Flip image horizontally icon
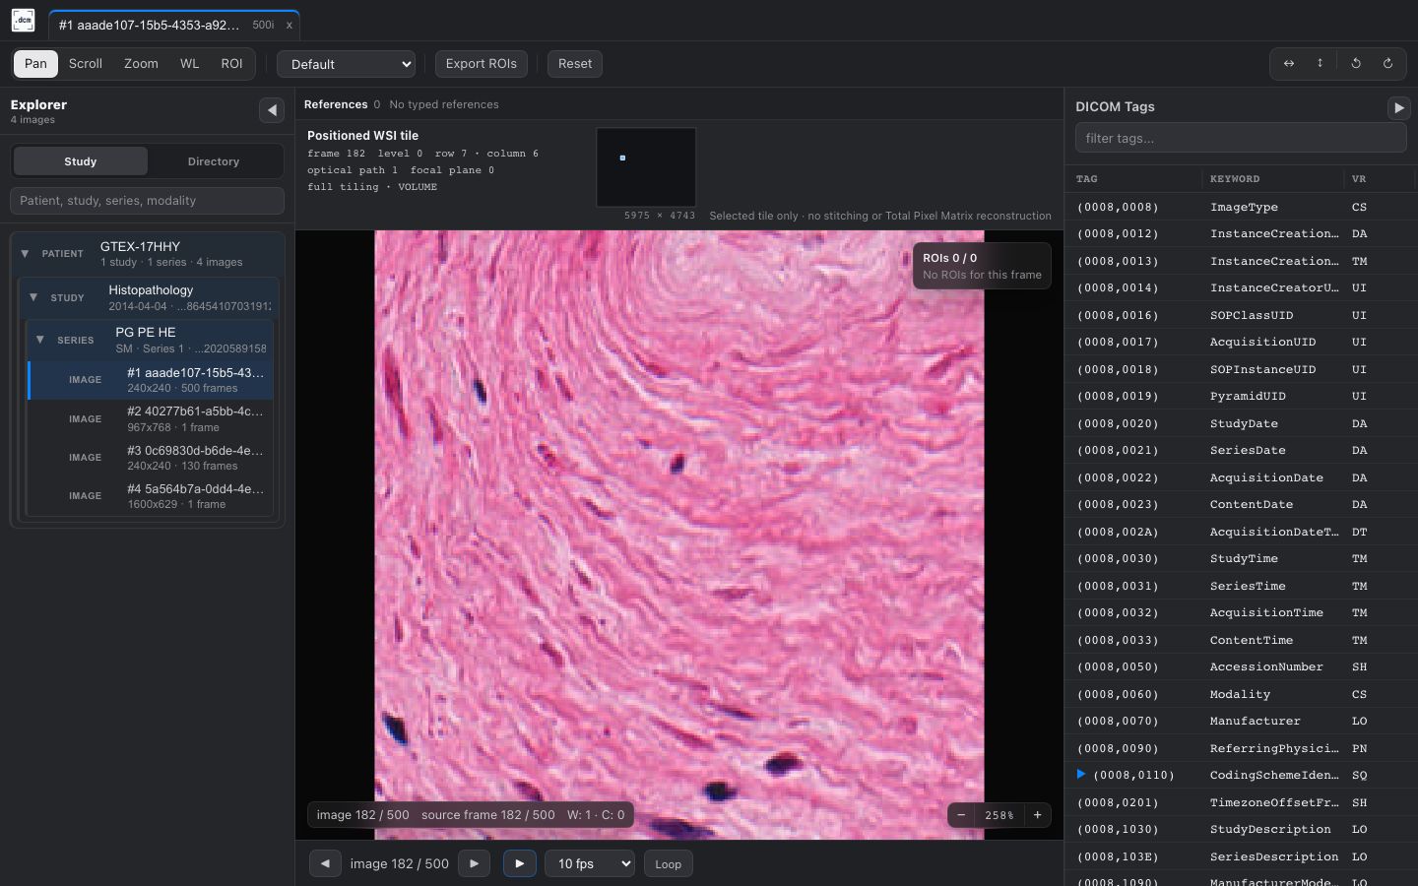This screenshot has width=1418, height=886. (1289, 63)
